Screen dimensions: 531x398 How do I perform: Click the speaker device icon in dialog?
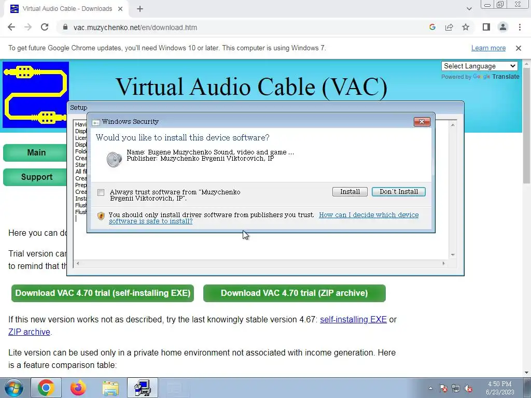[114, 160]
